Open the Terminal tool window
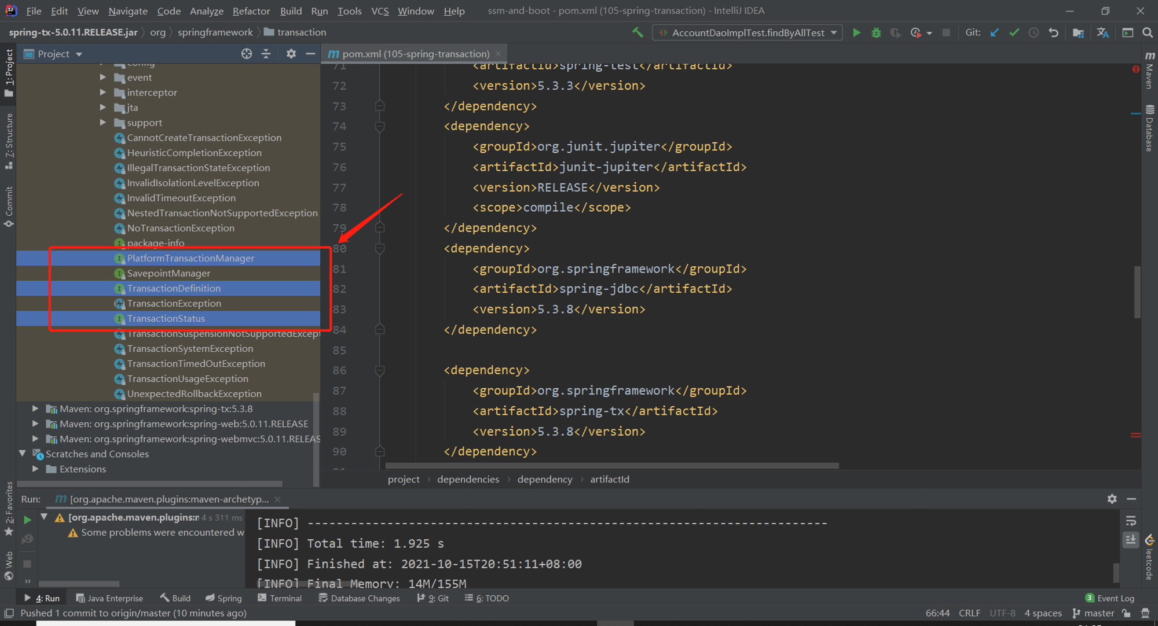The image size is (1158, 626). point(280,598)
